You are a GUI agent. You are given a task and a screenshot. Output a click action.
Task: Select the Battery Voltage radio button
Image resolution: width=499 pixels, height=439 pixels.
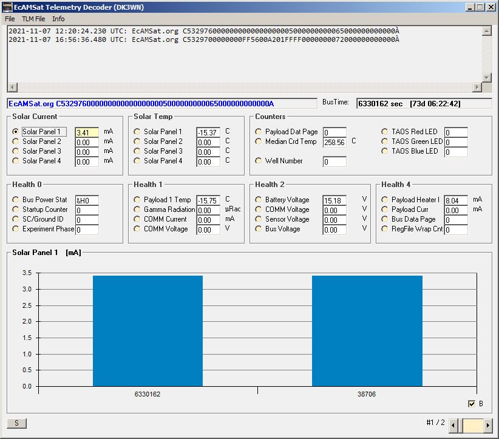coord(259,200)
